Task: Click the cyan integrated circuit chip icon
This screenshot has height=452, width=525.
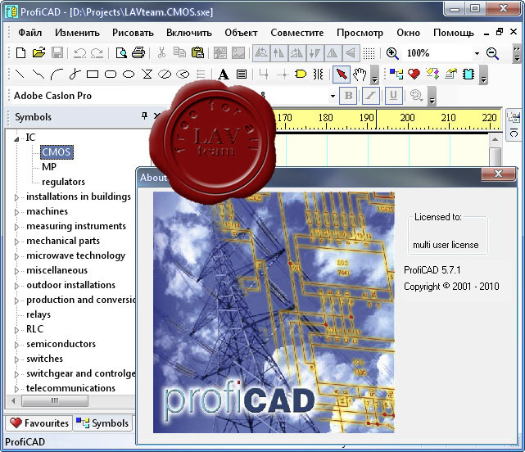Action: pyautogui.click(x=468, y=74)
